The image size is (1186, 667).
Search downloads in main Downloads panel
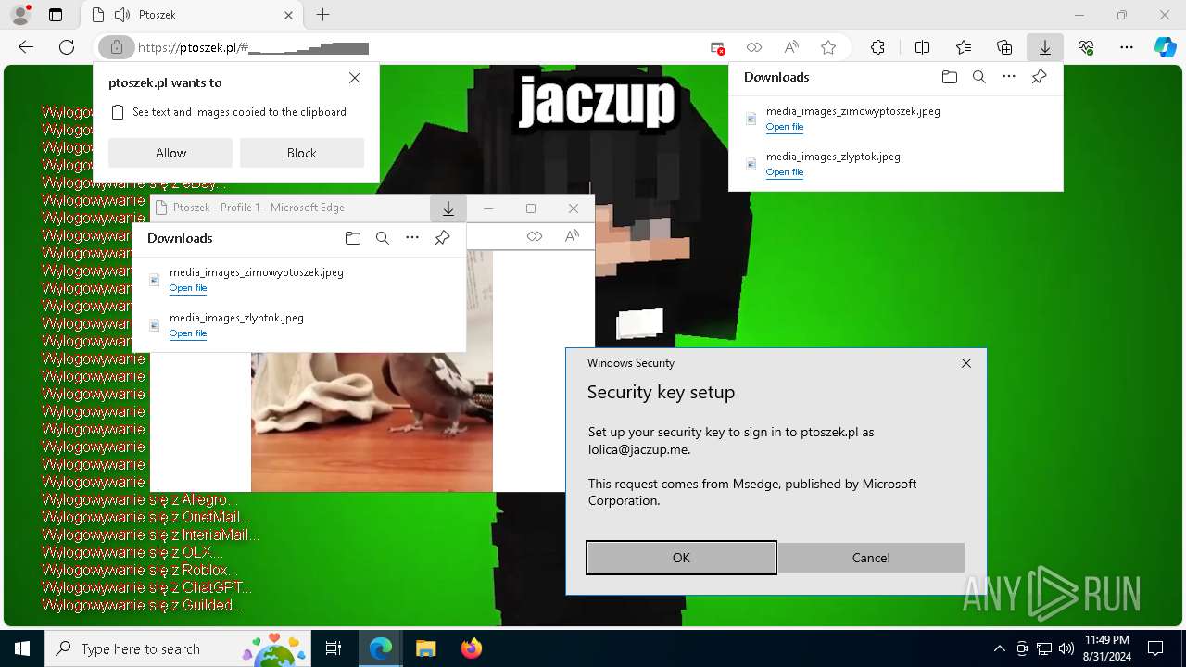click(978, 77)
